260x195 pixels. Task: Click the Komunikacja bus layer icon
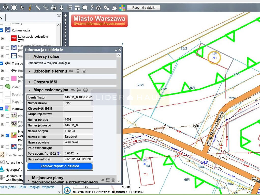[8, 30]
